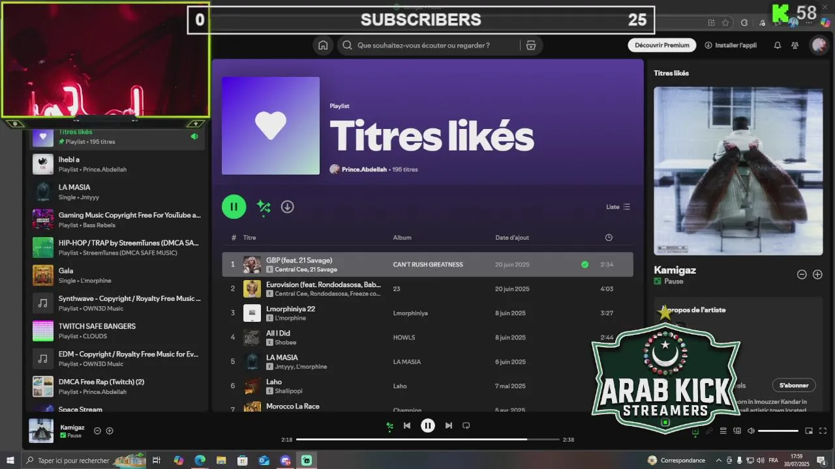This screenshot has height=469, width=835.
Task: Open the DMCA Free Rap (Twitch) (2) playlist
Action: [x=117, y=386]
